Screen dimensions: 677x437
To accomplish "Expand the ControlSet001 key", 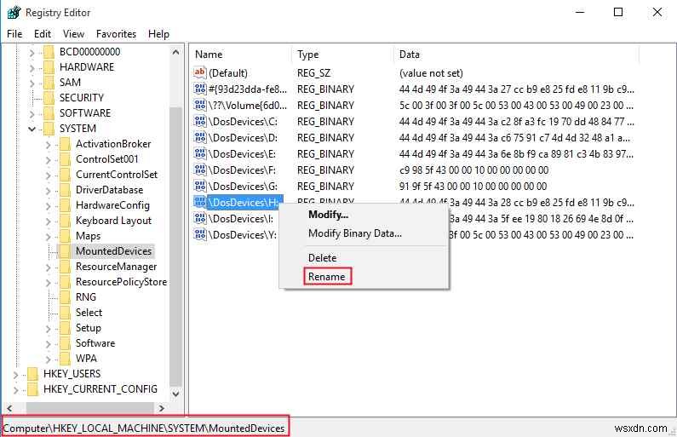I will click(48, 160).
